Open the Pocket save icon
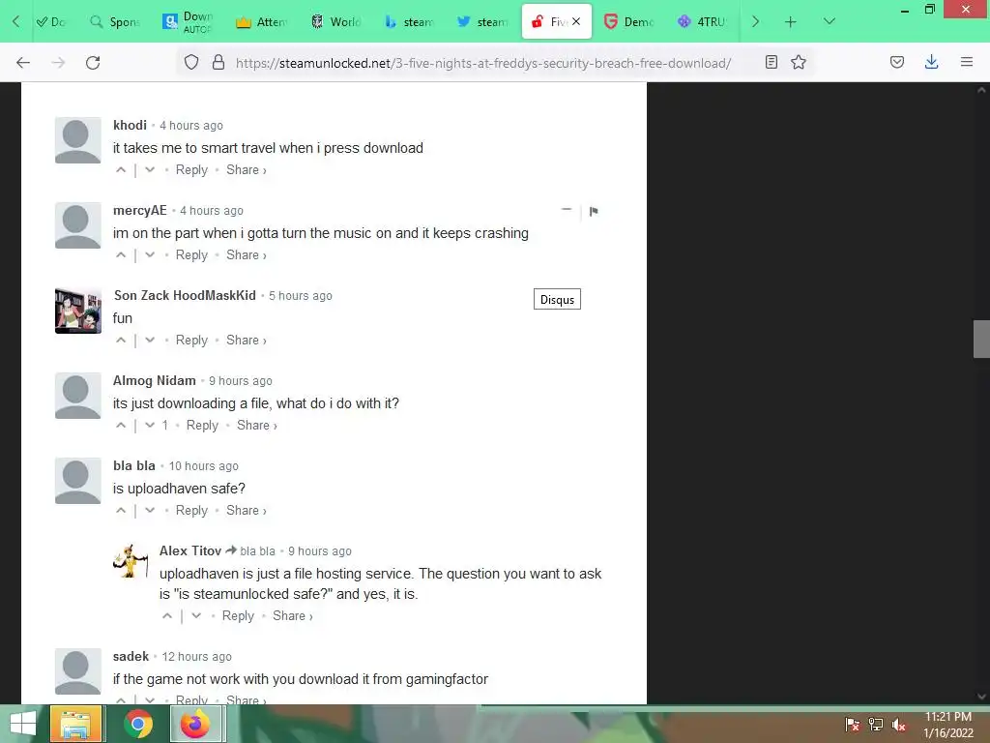 pos(897,62)
